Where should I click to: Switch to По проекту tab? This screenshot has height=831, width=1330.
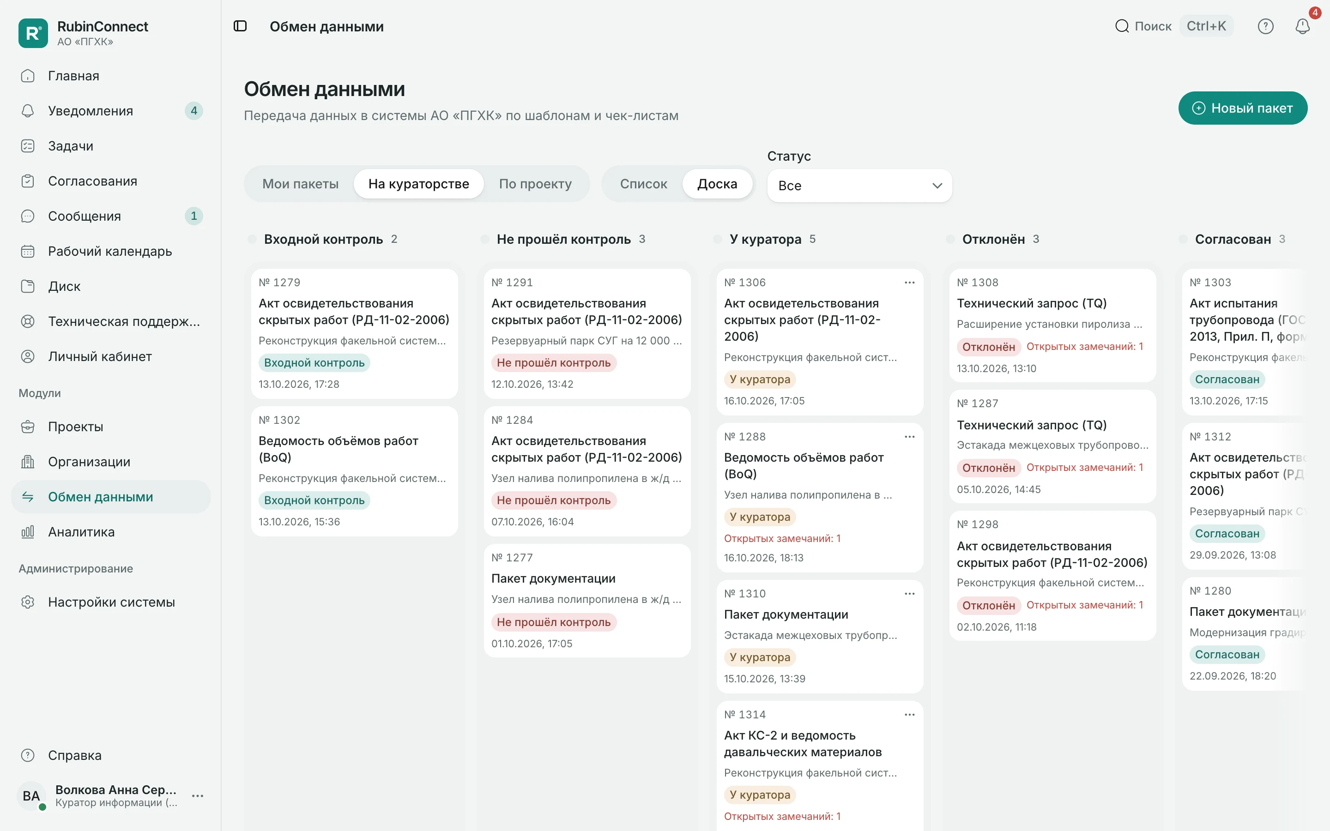coord(535,184)
